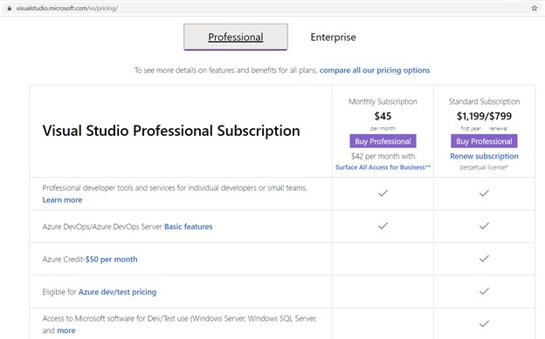Click Monthly checkmark in Professional developer tools row
545x339 pixels.
tap(383, 193)
